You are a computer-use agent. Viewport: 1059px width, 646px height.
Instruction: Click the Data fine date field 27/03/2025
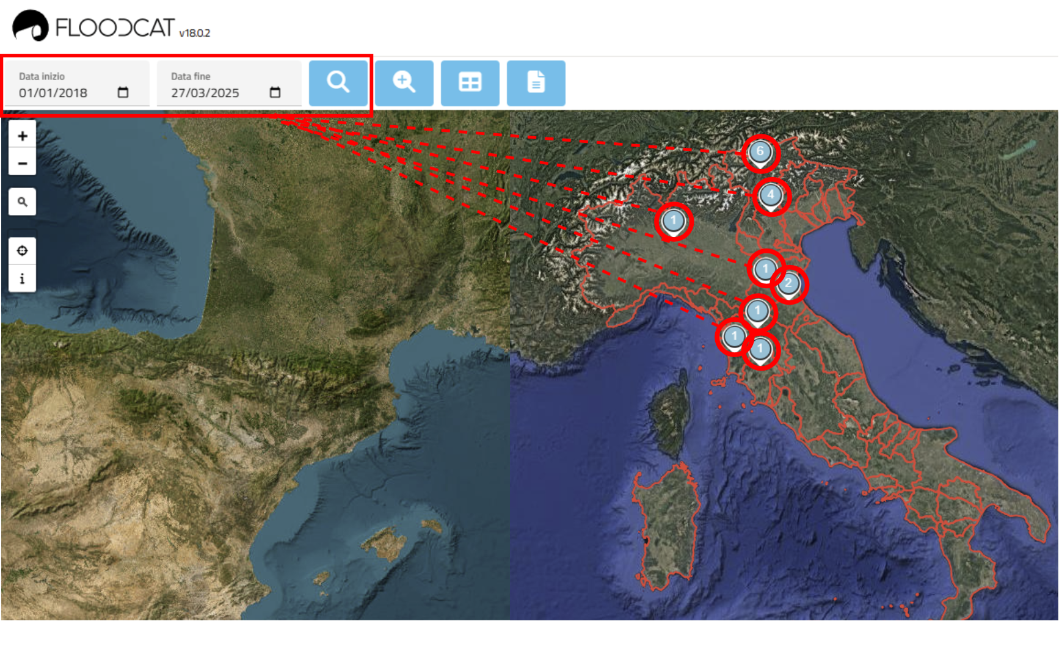pyautogui.click(x=205, y=93)
